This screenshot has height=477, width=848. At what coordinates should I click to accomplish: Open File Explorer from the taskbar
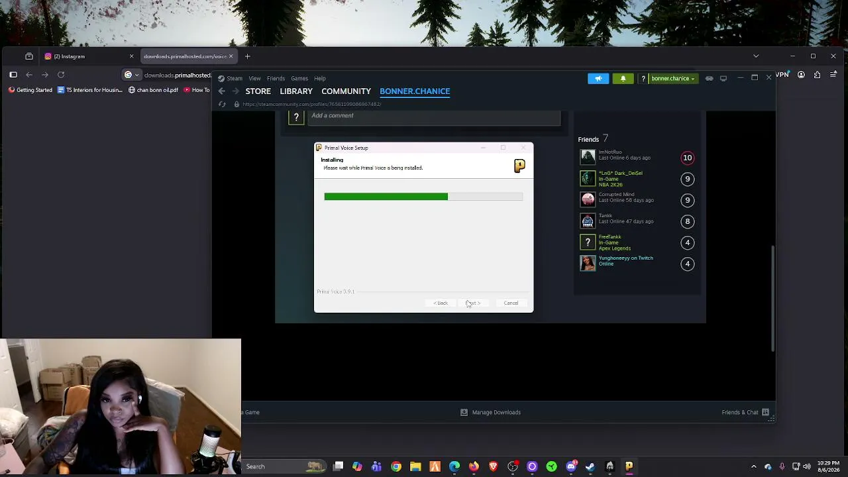(415, 466)
